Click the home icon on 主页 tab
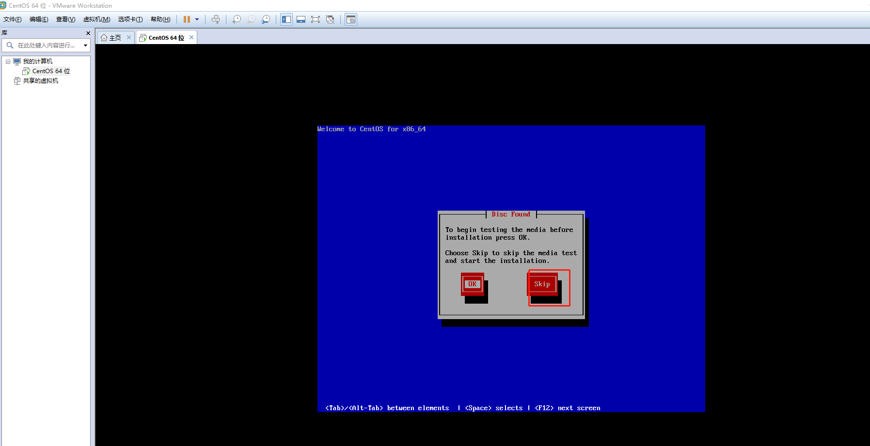Viewport: 870px width, 446px height. (x=104, y=38)
